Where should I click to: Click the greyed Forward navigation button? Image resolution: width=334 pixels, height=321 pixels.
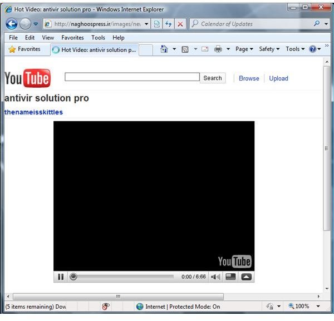(25, 24)
